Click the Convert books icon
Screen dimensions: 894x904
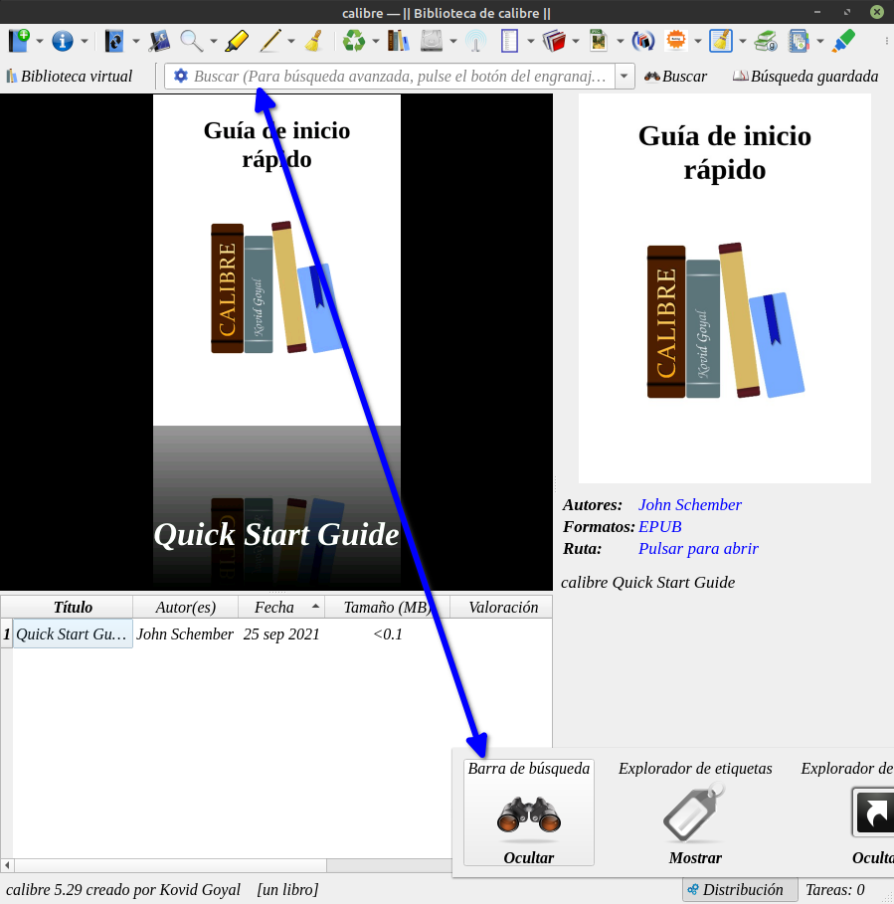114,41
